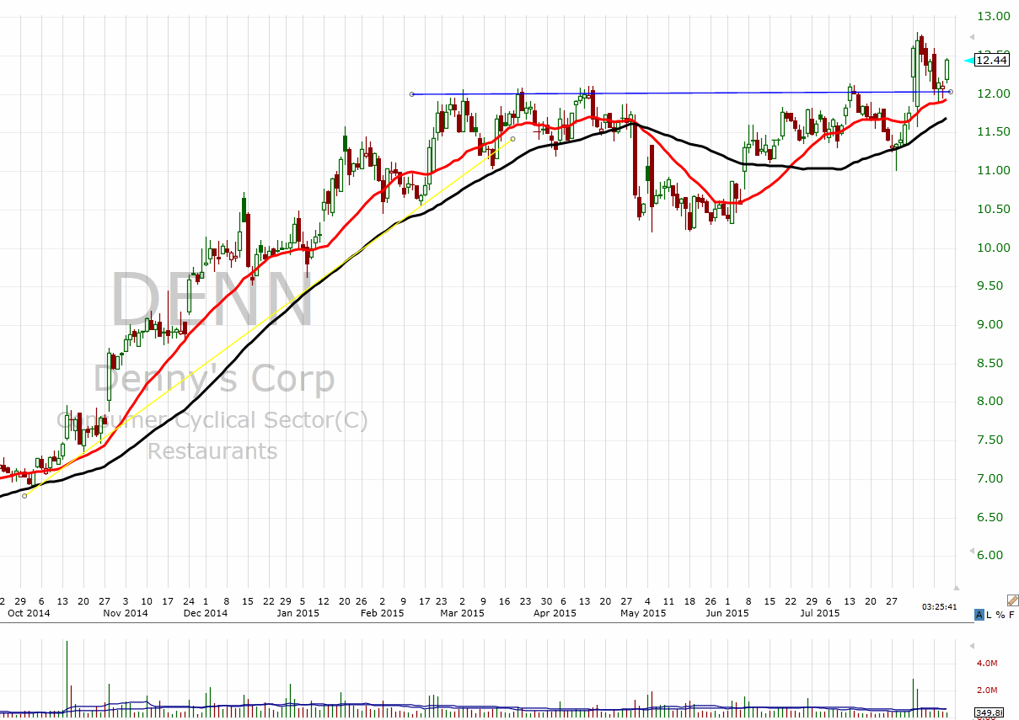Click the gray arrow beside 13.00
This screenshot has width=1019, height=720.
click(x=971, y=38)
